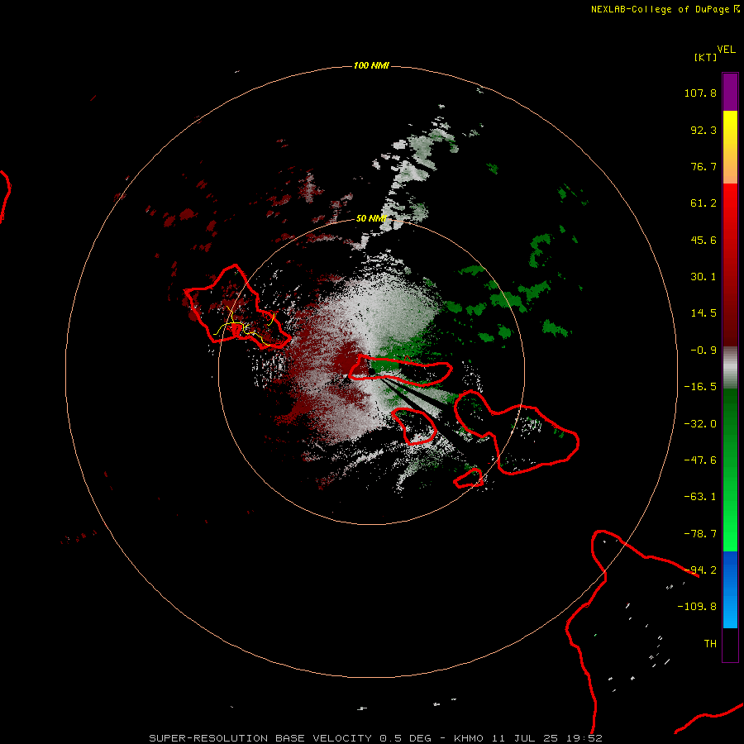Viewport: 744px width, 744px height.
Task: Select the -109.8 scale value
Action: (697, 607)
